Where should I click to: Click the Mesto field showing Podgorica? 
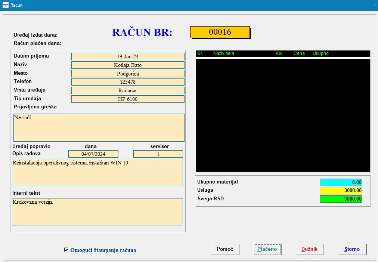(128, 74)
